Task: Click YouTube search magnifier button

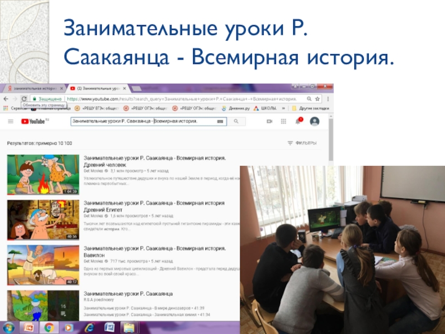Action: click(x=236, y=121)
